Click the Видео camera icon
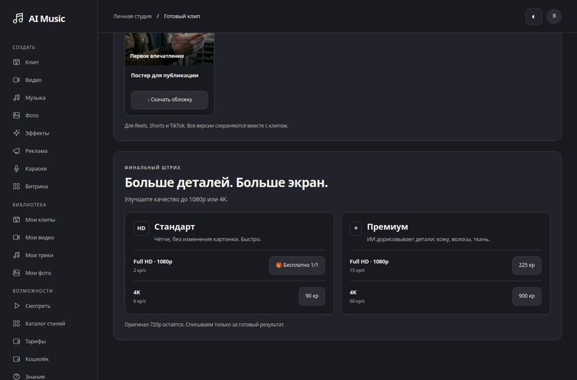 17,80
